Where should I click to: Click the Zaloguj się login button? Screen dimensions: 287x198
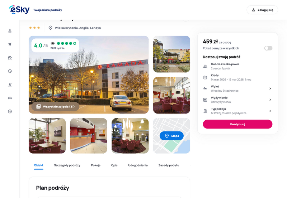click(x=262, y=10)
